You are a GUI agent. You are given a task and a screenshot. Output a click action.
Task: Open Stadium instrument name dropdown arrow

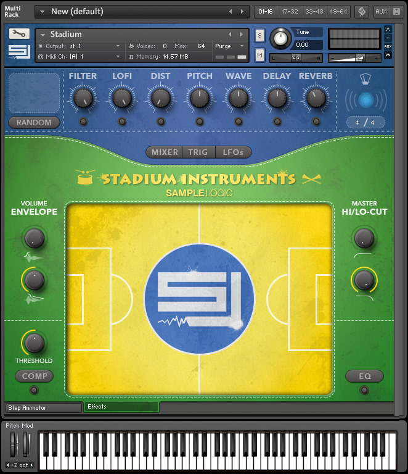tap(43, 35)
